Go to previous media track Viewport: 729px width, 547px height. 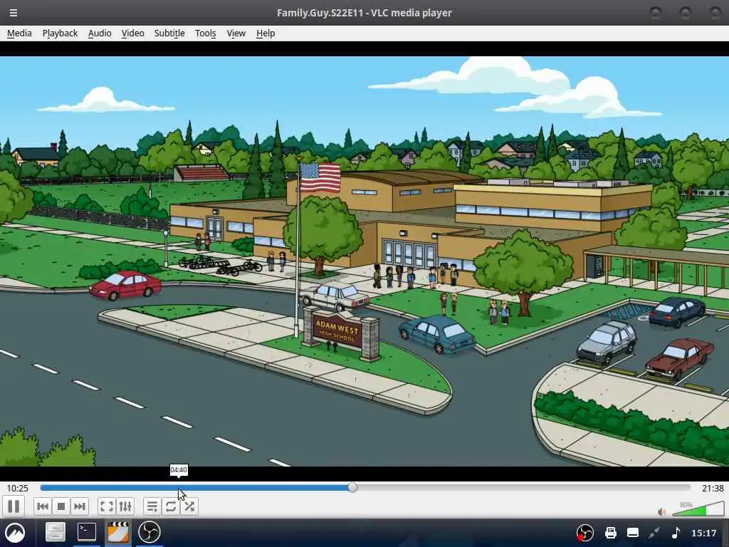42,506
